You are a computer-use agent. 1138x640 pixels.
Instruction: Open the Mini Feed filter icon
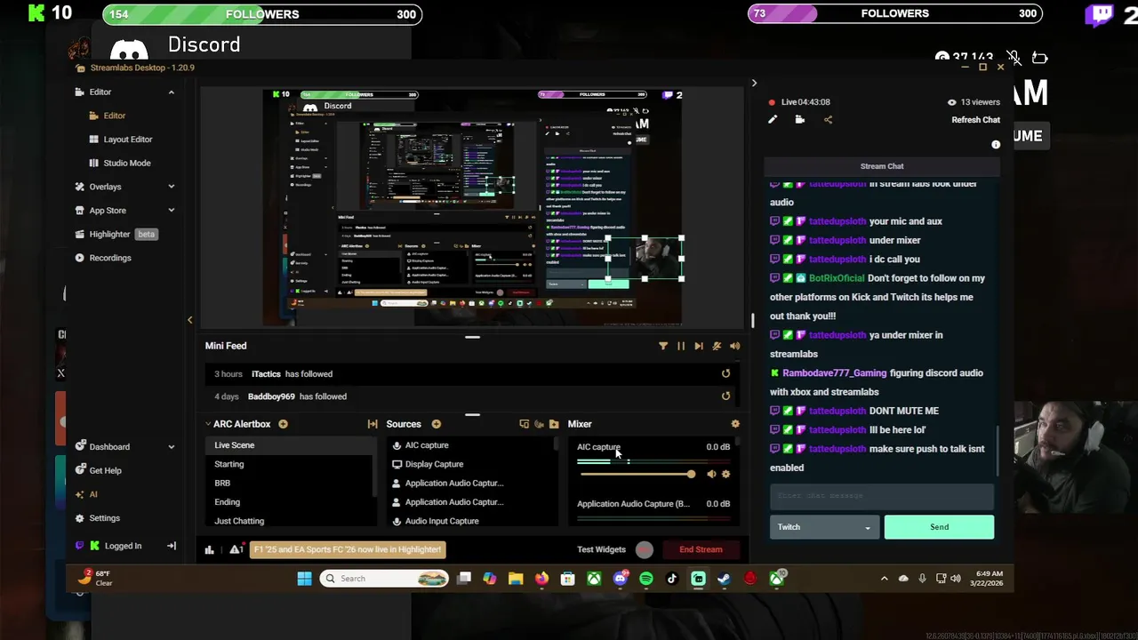point(663,346)
